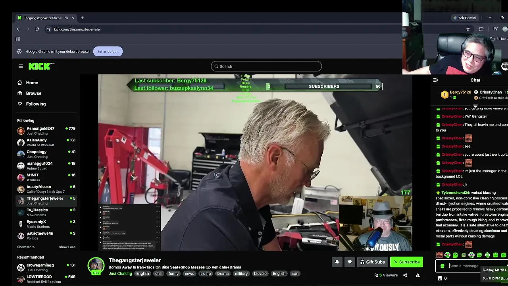Screen dimensions: 508x286
Task: Select Thegangsterjeweler in the Following list
Action: pos(46,201)
